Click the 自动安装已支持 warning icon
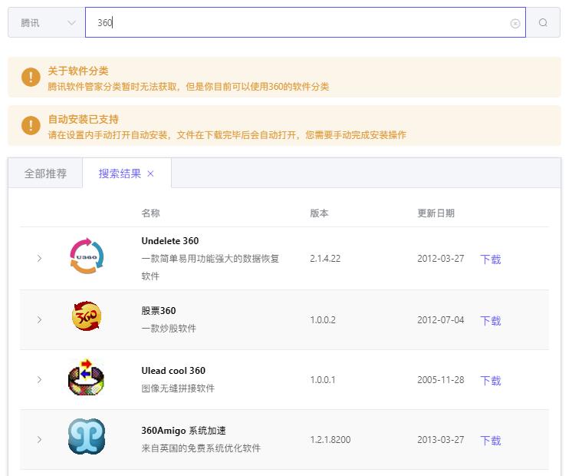 pyautogui.click(x=31, y=125)
